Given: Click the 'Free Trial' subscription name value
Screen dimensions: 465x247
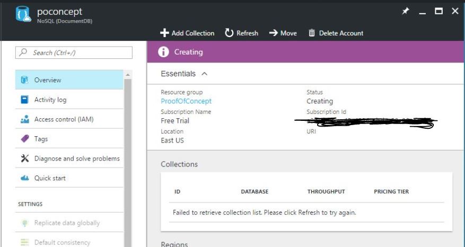Looking at the screenshot, I should coord(175,121).
